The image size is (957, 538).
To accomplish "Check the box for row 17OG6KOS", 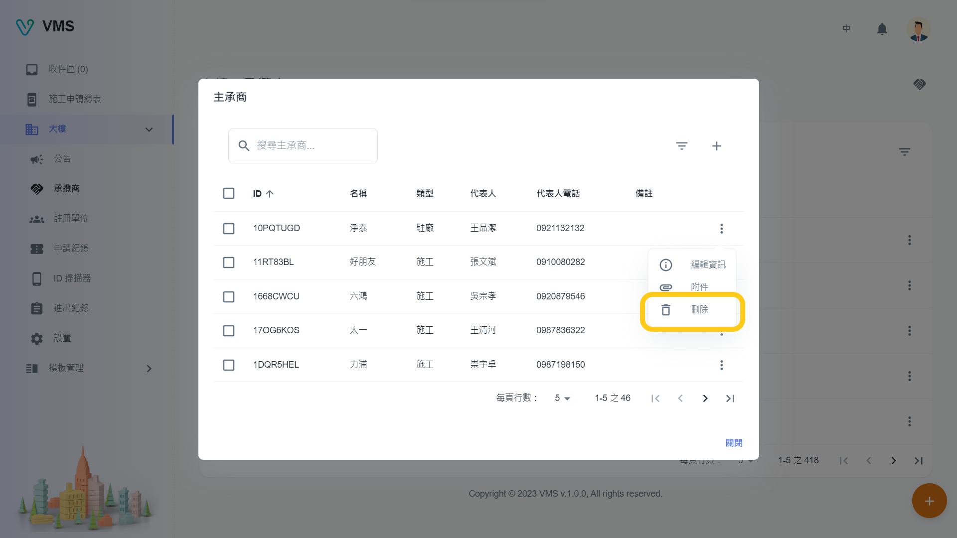I will click(229, 331).
